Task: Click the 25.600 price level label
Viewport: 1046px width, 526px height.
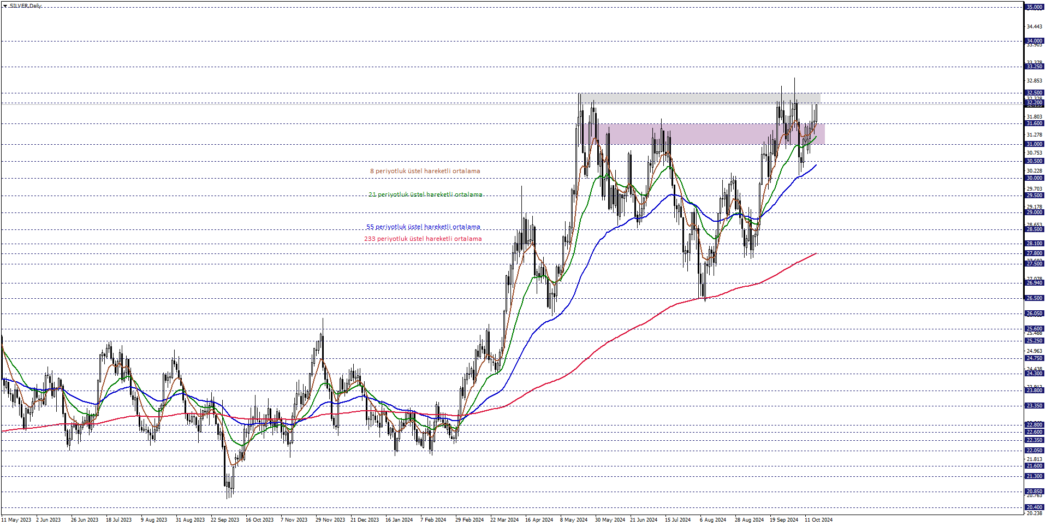Action: [1035, 329]
